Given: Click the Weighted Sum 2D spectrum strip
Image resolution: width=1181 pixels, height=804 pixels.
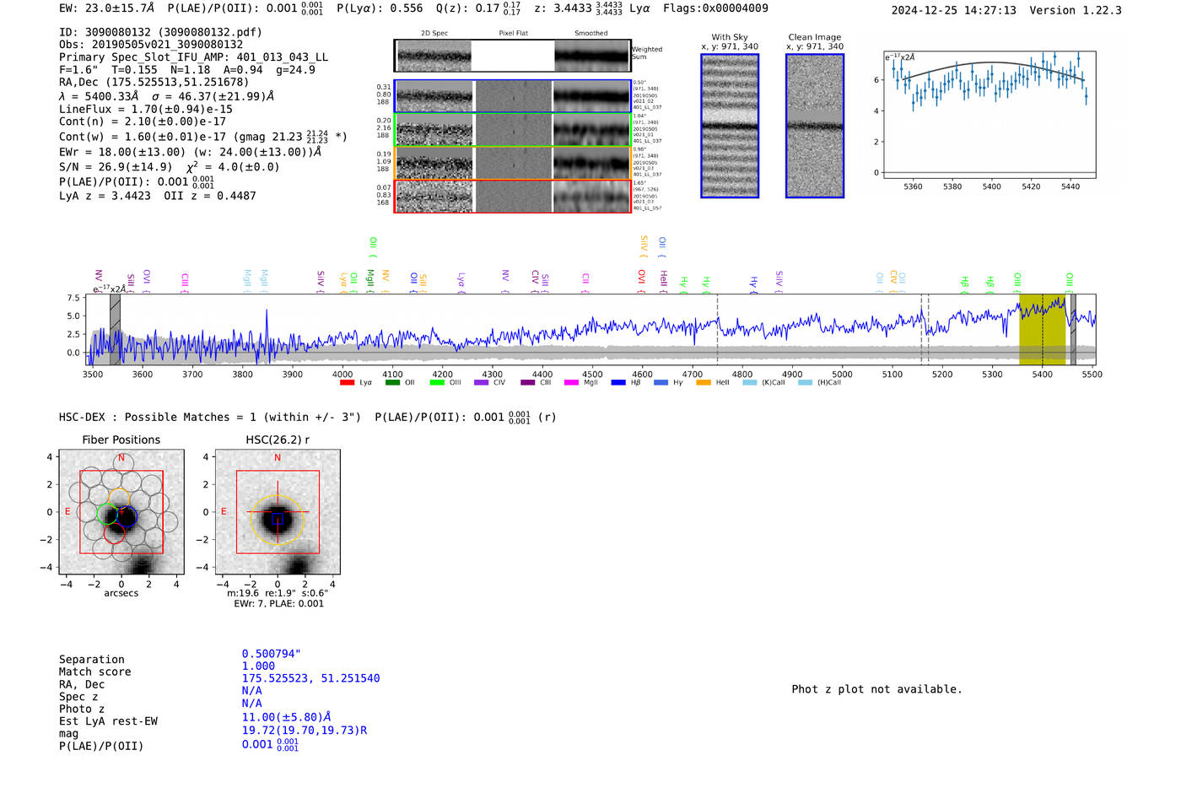Looking at the screenshot, I should point(512,56).
